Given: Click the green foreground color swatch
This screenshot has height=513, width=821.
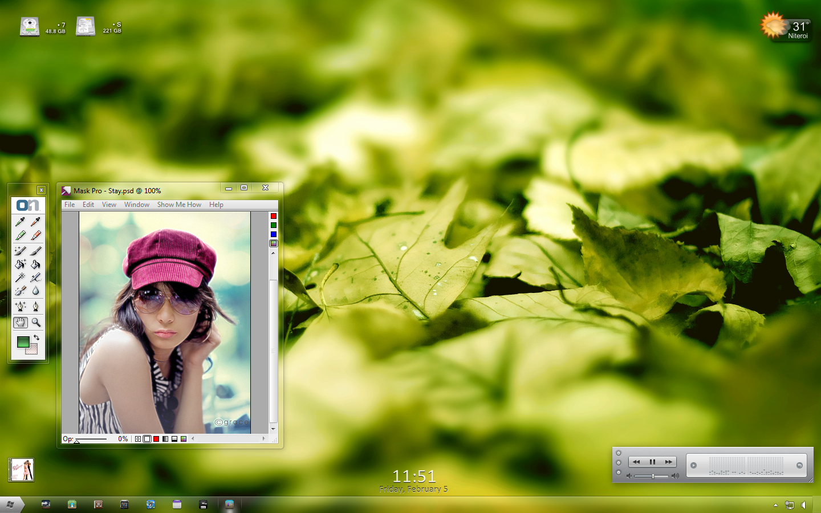Looking at the screenshot, I should click(x=23, y=342).
